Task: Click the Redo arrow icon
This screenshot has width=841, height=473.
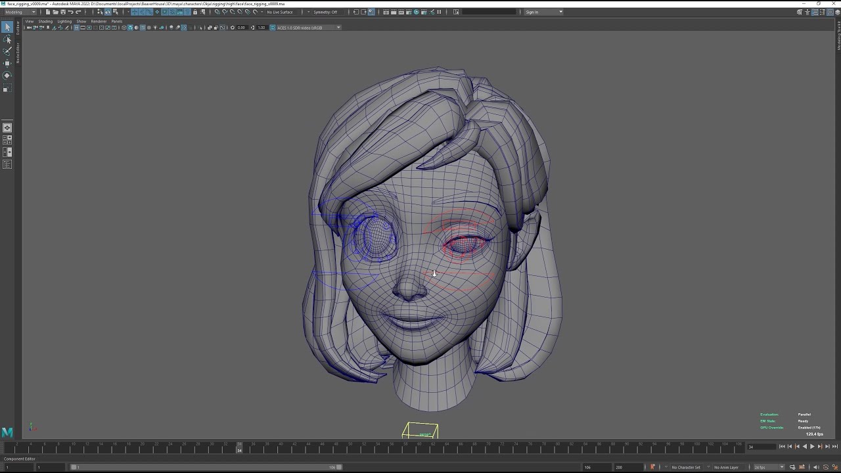Action: pos(78,12)
